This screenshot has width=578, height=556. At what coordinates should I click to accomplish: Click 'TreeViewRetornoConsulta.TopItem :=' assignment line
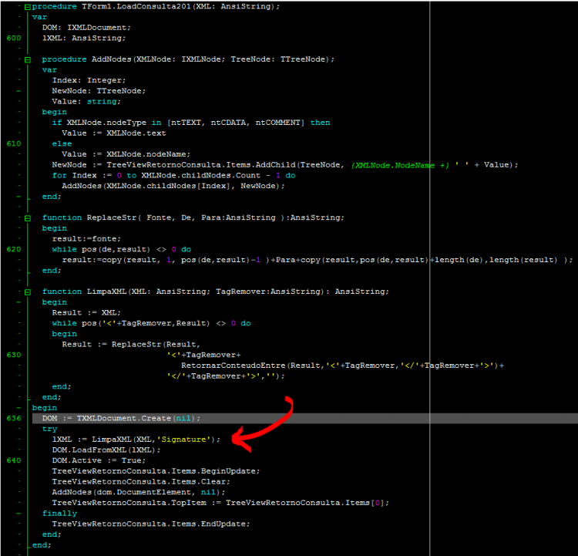[x=220, y=503]
